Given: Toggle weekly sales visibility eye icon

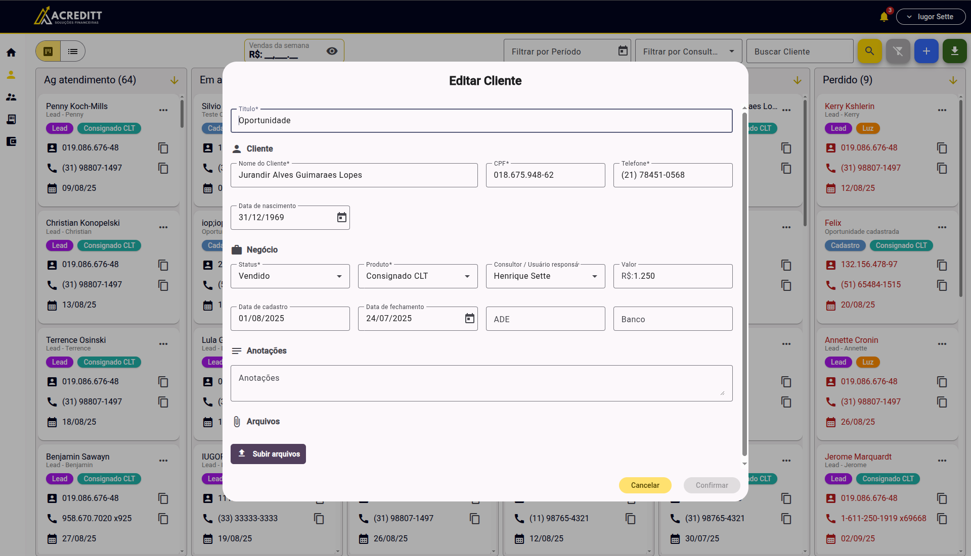Looking at the screenshot, I should click(332, 51).
